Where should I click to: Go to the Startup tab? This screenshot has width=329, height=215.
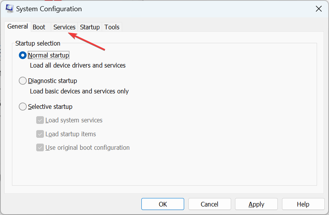click(90, 27)
